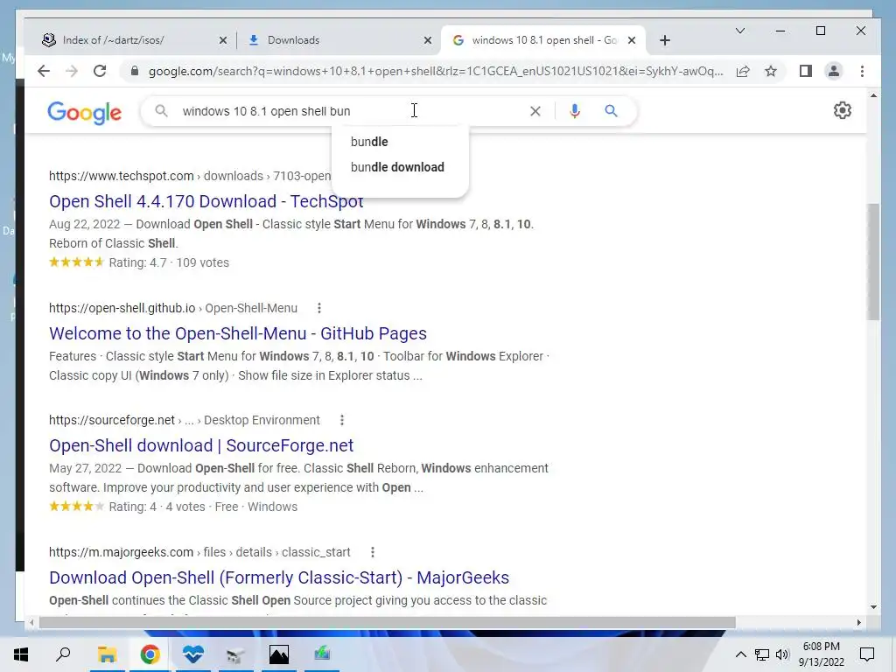Close the Index of /~dartz/isos/ tab
Viewport: 896px width, 672px height.
(x=223, y=40)
